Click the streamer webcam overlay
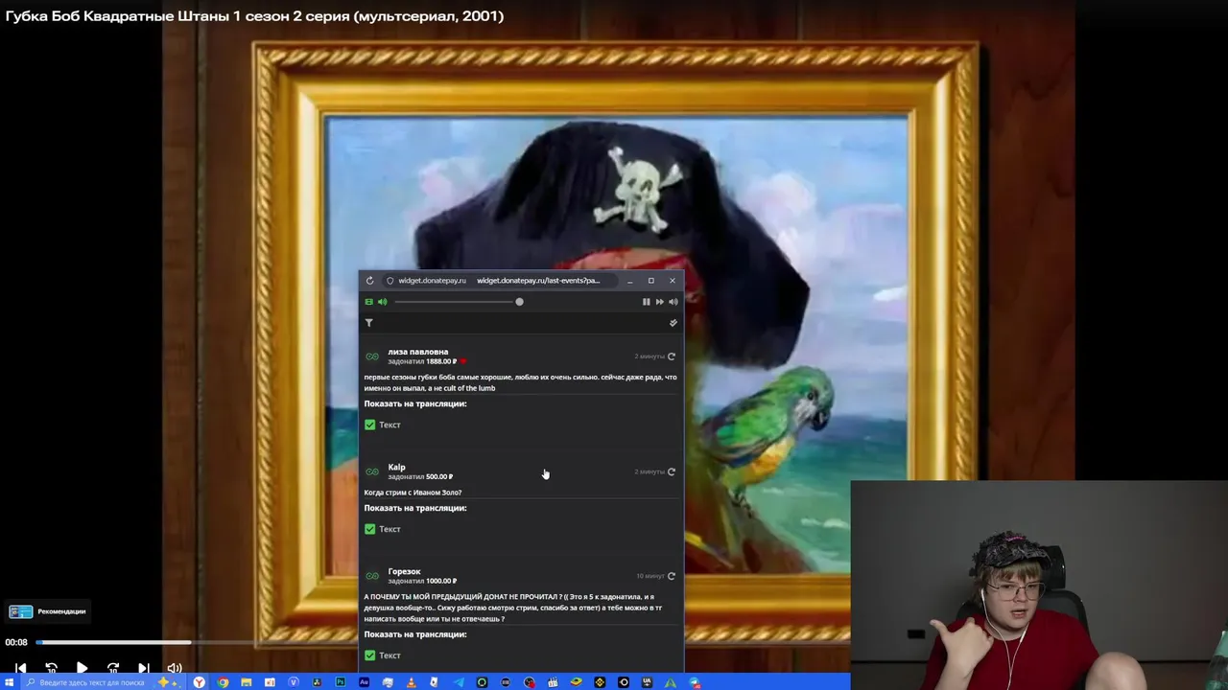 [1039, 585]
